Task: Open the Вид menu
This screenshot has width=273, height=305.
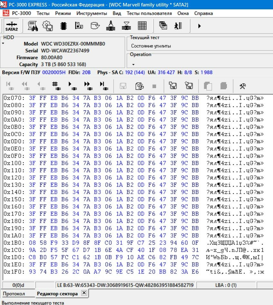Action: coord(117,13)
